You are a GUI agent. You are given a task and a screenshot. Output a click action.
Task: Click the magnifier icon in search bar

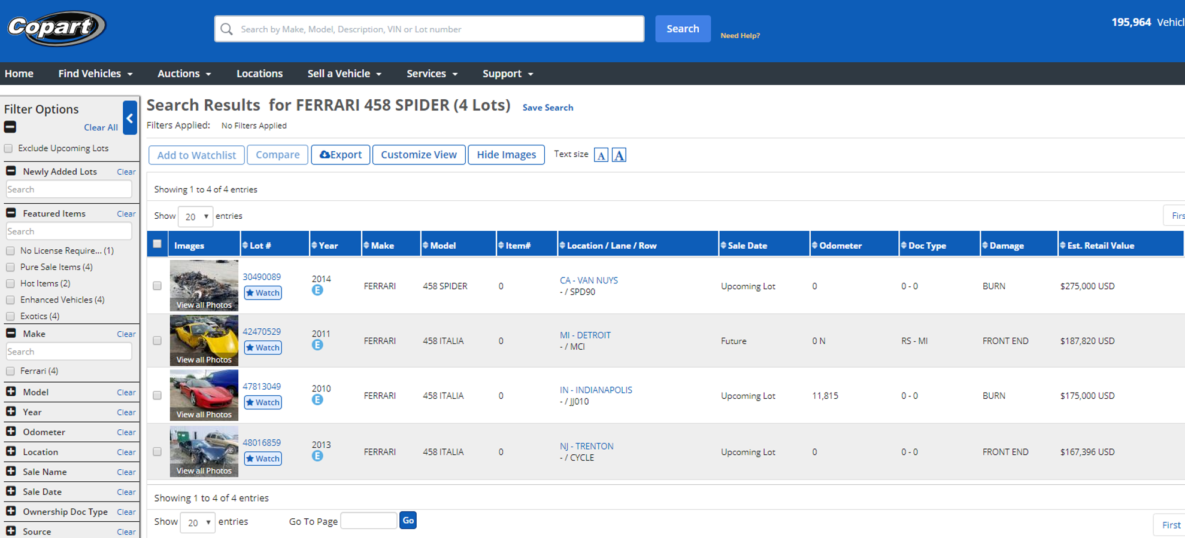[227, 29]
